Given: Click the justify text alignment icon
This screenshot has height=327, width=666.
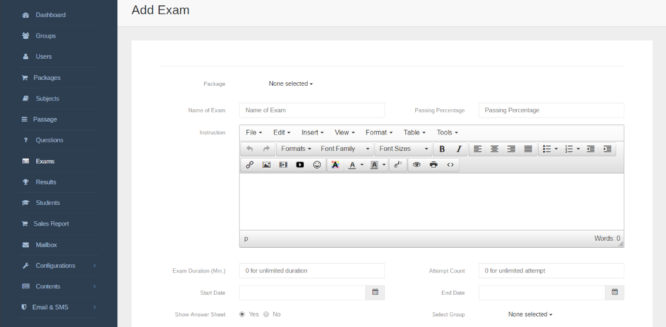Looking at the screenshot, I should [528, 149].
